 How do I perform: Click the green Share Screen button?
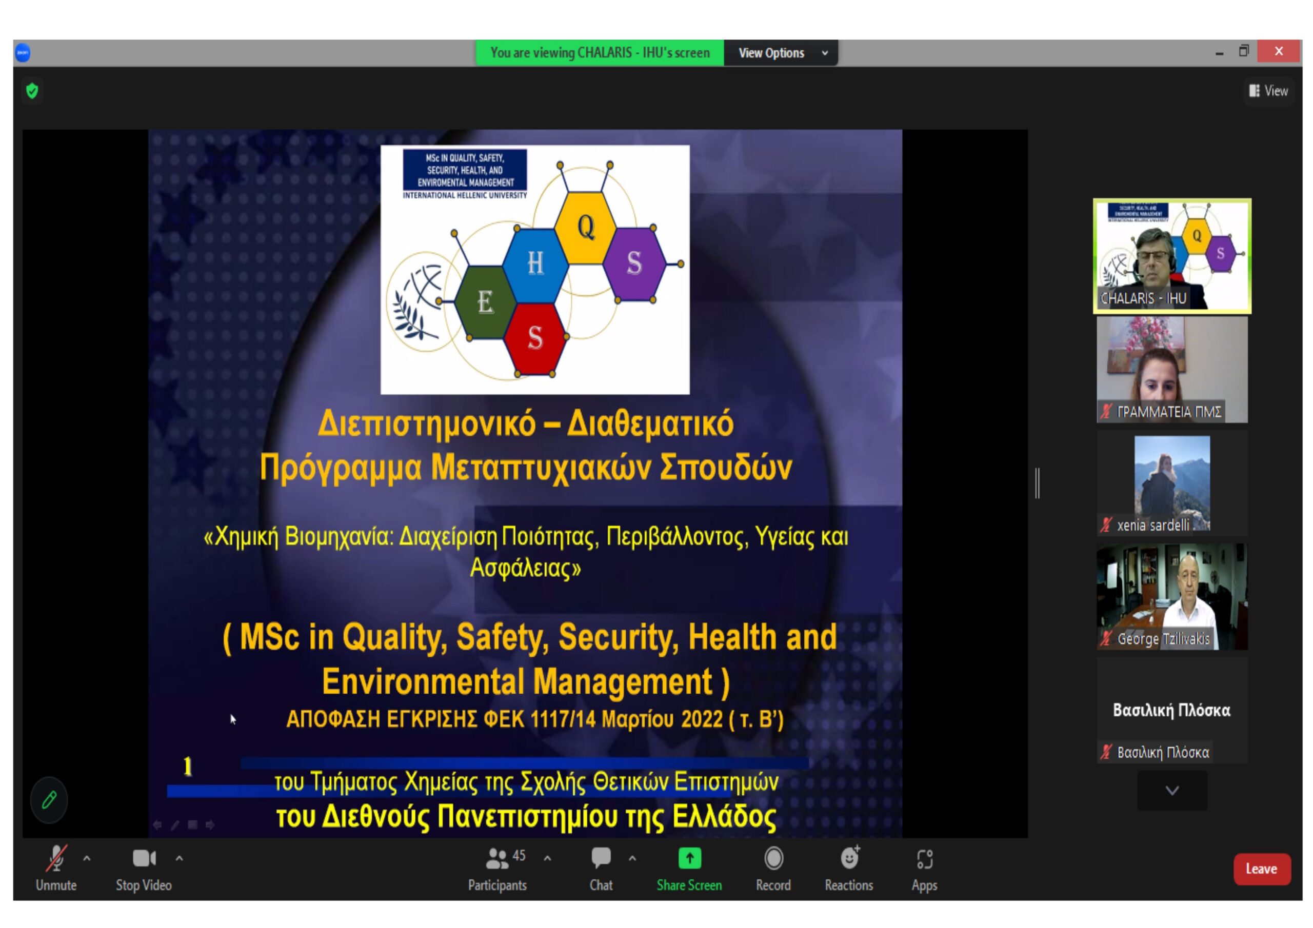coord(689,868)
